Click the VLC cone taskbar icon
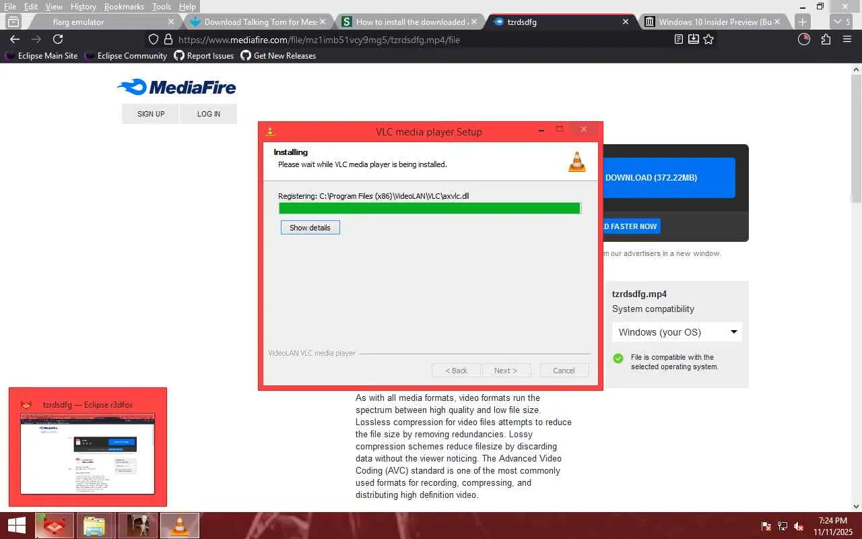The height and width of the screenshot is (539, 862). pos(180,526)
